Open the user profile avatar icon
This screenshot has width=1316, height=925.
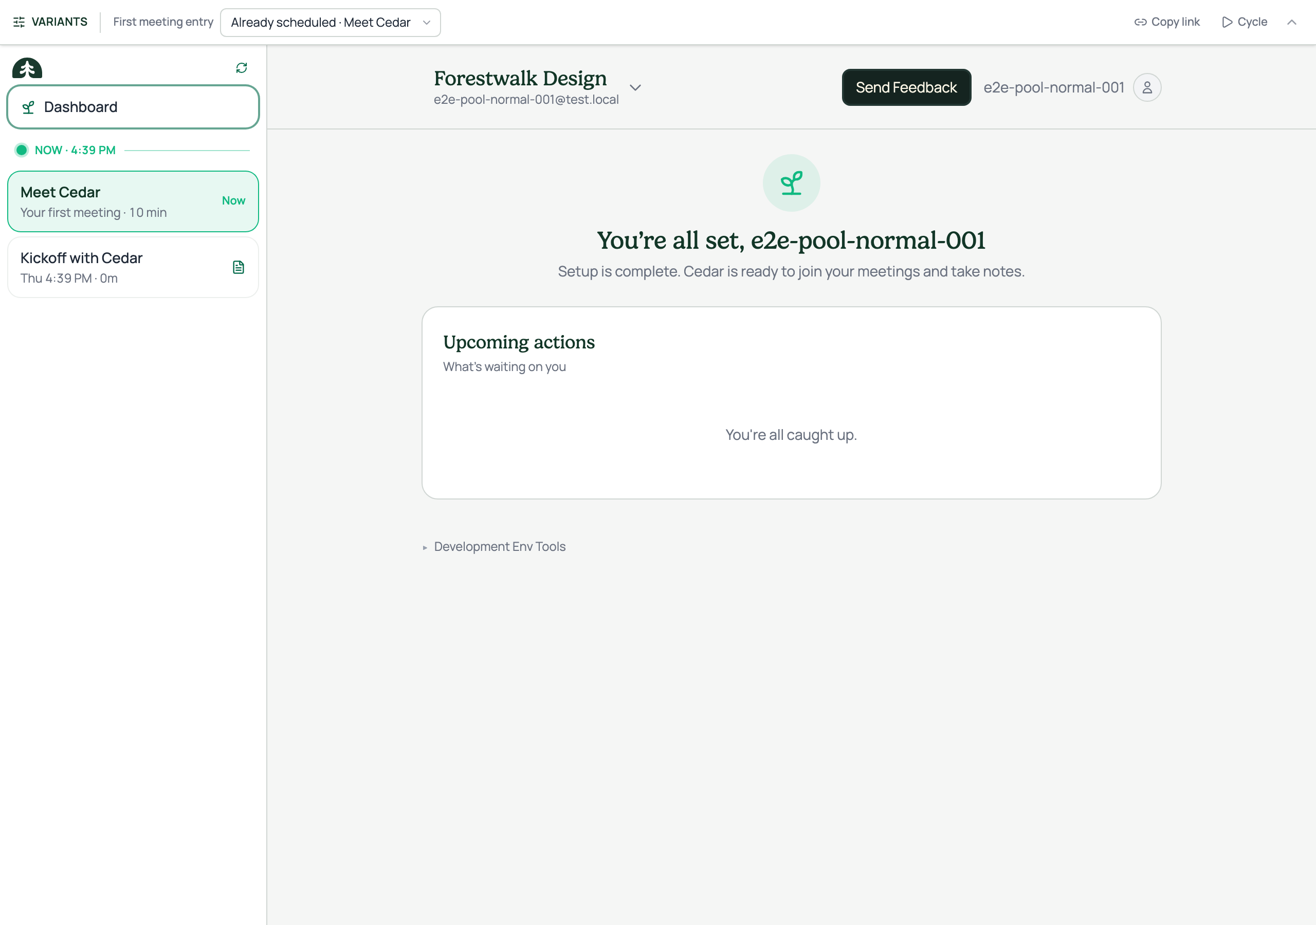1147,87
